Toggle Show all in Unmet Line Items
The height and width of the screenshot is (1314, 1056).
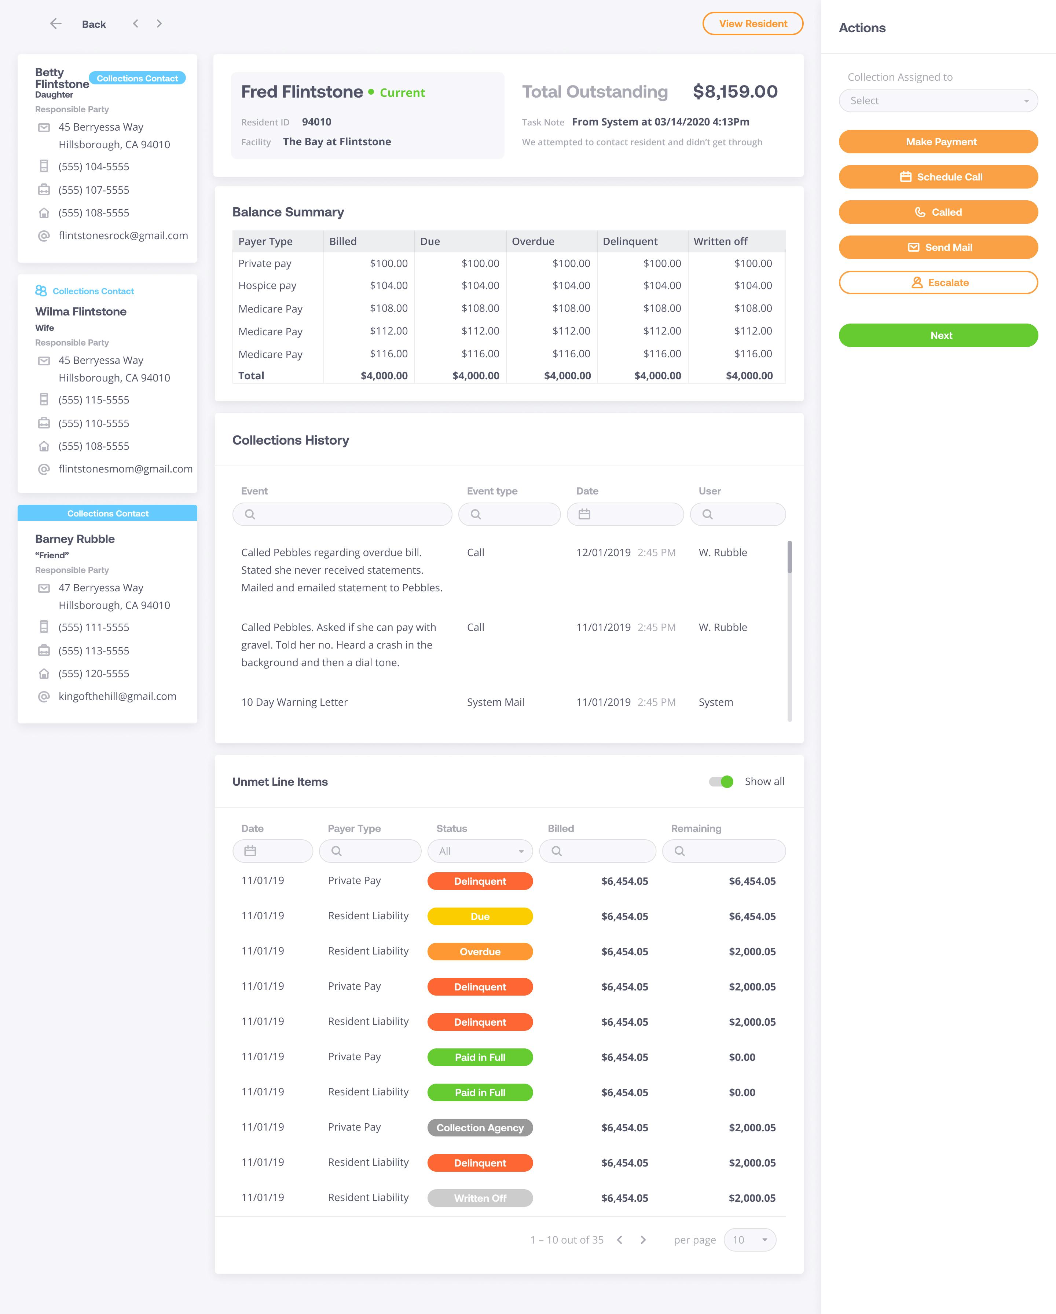click(x=721, y=781)
